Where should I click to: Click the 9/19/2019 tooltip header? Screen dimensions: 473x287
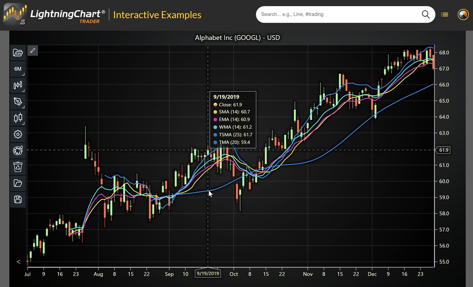point(226,97)
